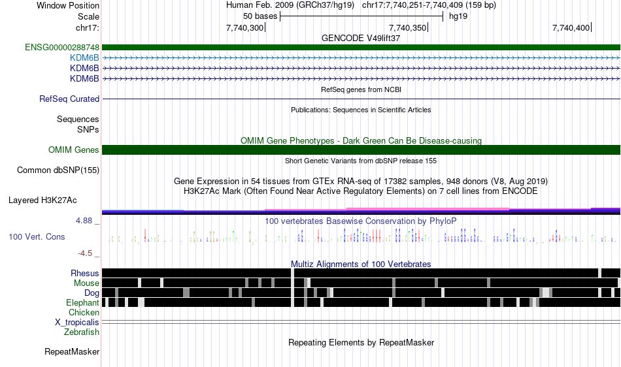Click the 7,740,350 ruler position
621x367 pixels.
click(x=407, y=27)
